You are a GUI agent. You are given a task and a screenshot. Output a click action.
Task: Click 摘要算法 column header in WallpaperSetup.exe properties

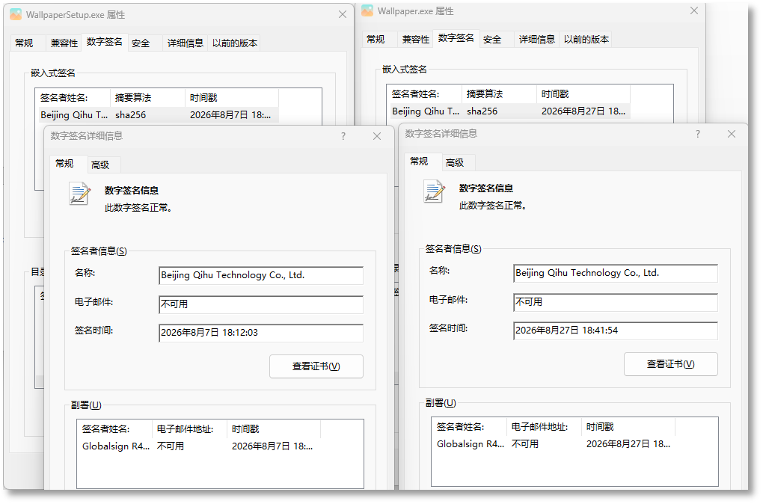tap(148, 98)
